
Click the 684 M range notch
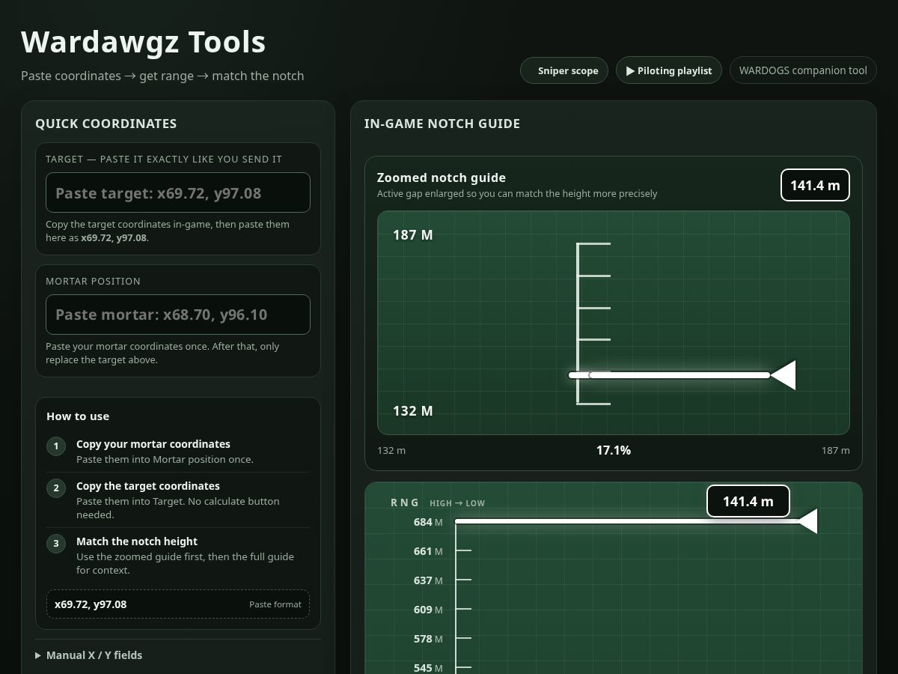(x=428, y=522)
